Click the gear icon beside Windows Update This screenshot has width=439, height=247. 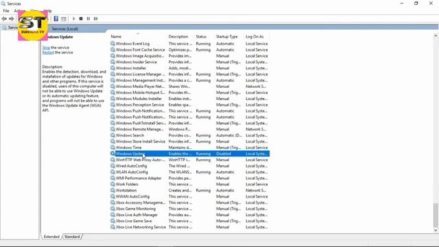click(x=112, y=154)
